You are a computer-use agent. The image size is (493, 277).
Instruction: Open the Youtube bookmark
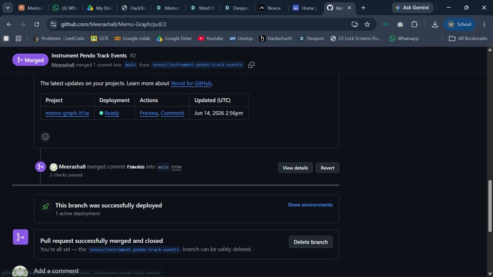coord(210,39)
